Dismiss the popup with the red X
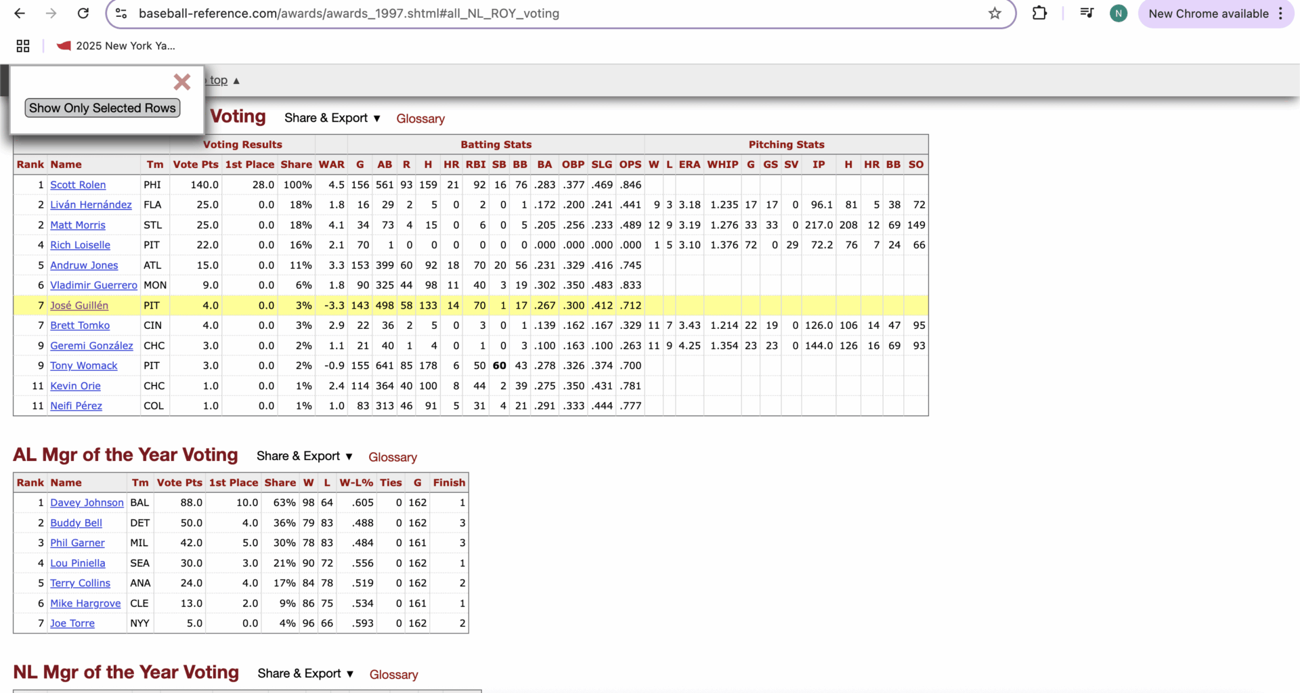Screen dimensions: 1300x693 [181, 82]
